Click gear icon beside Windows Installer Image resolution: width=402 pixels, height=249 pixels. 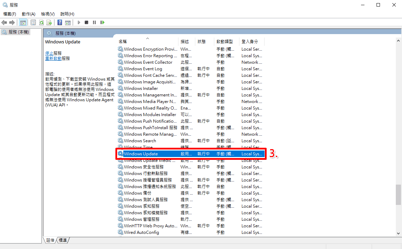tap(121, 88)
